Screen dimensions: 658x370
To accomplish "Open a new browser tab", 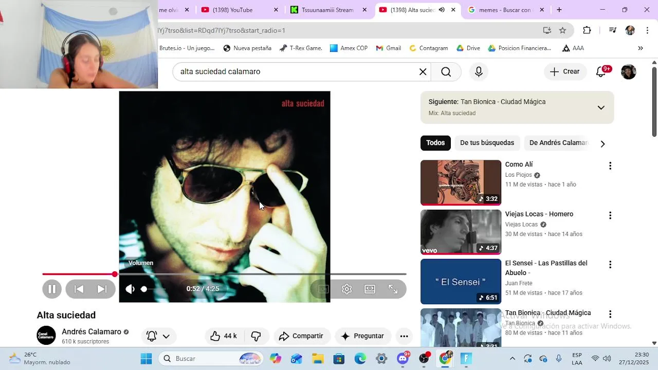I will click(x=559, y=10).
